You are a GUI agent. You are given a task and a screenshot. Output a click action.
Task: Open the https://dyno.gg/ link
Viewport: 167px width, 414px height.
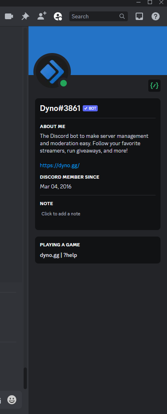[59, 166]
